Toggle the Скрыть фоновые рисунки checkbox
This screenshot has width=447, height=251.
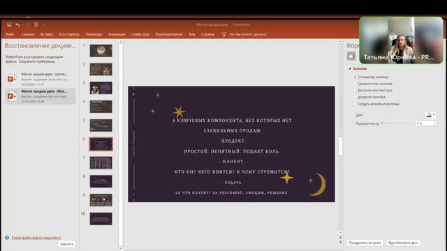(x=355, y=104)
